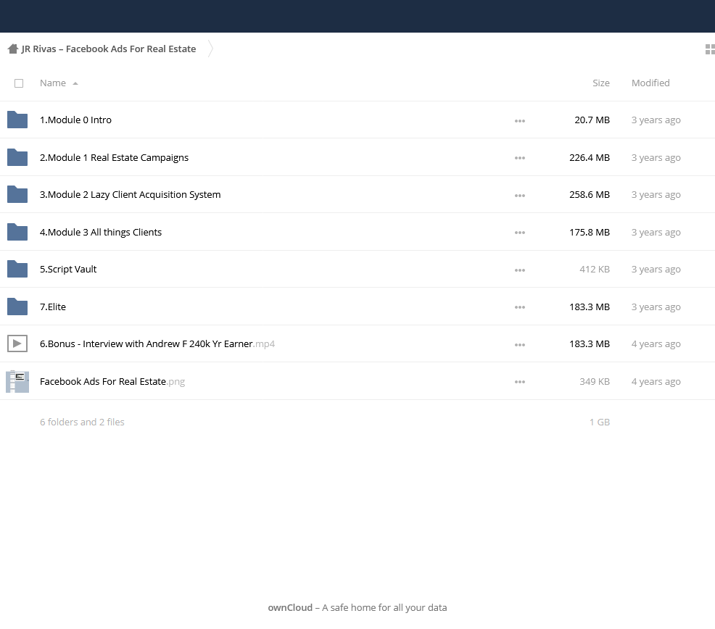
Task: Open actions menu for 7.Elite folder
Action: click(x=520, y=307)
